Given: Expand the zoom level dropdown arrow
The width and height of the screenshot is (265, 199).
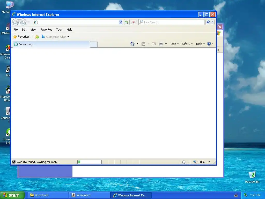Looking at the screenshot, I should point(209,162).
